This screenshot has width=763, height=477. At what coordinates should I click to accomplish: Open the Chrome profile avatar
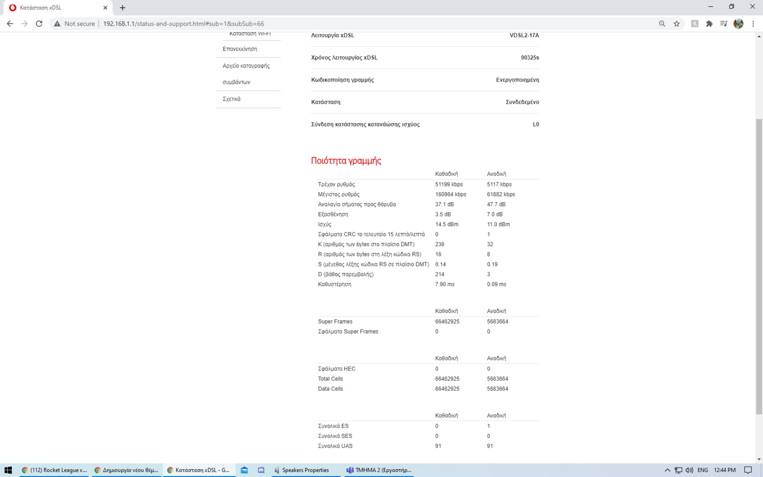pos(739,23)
